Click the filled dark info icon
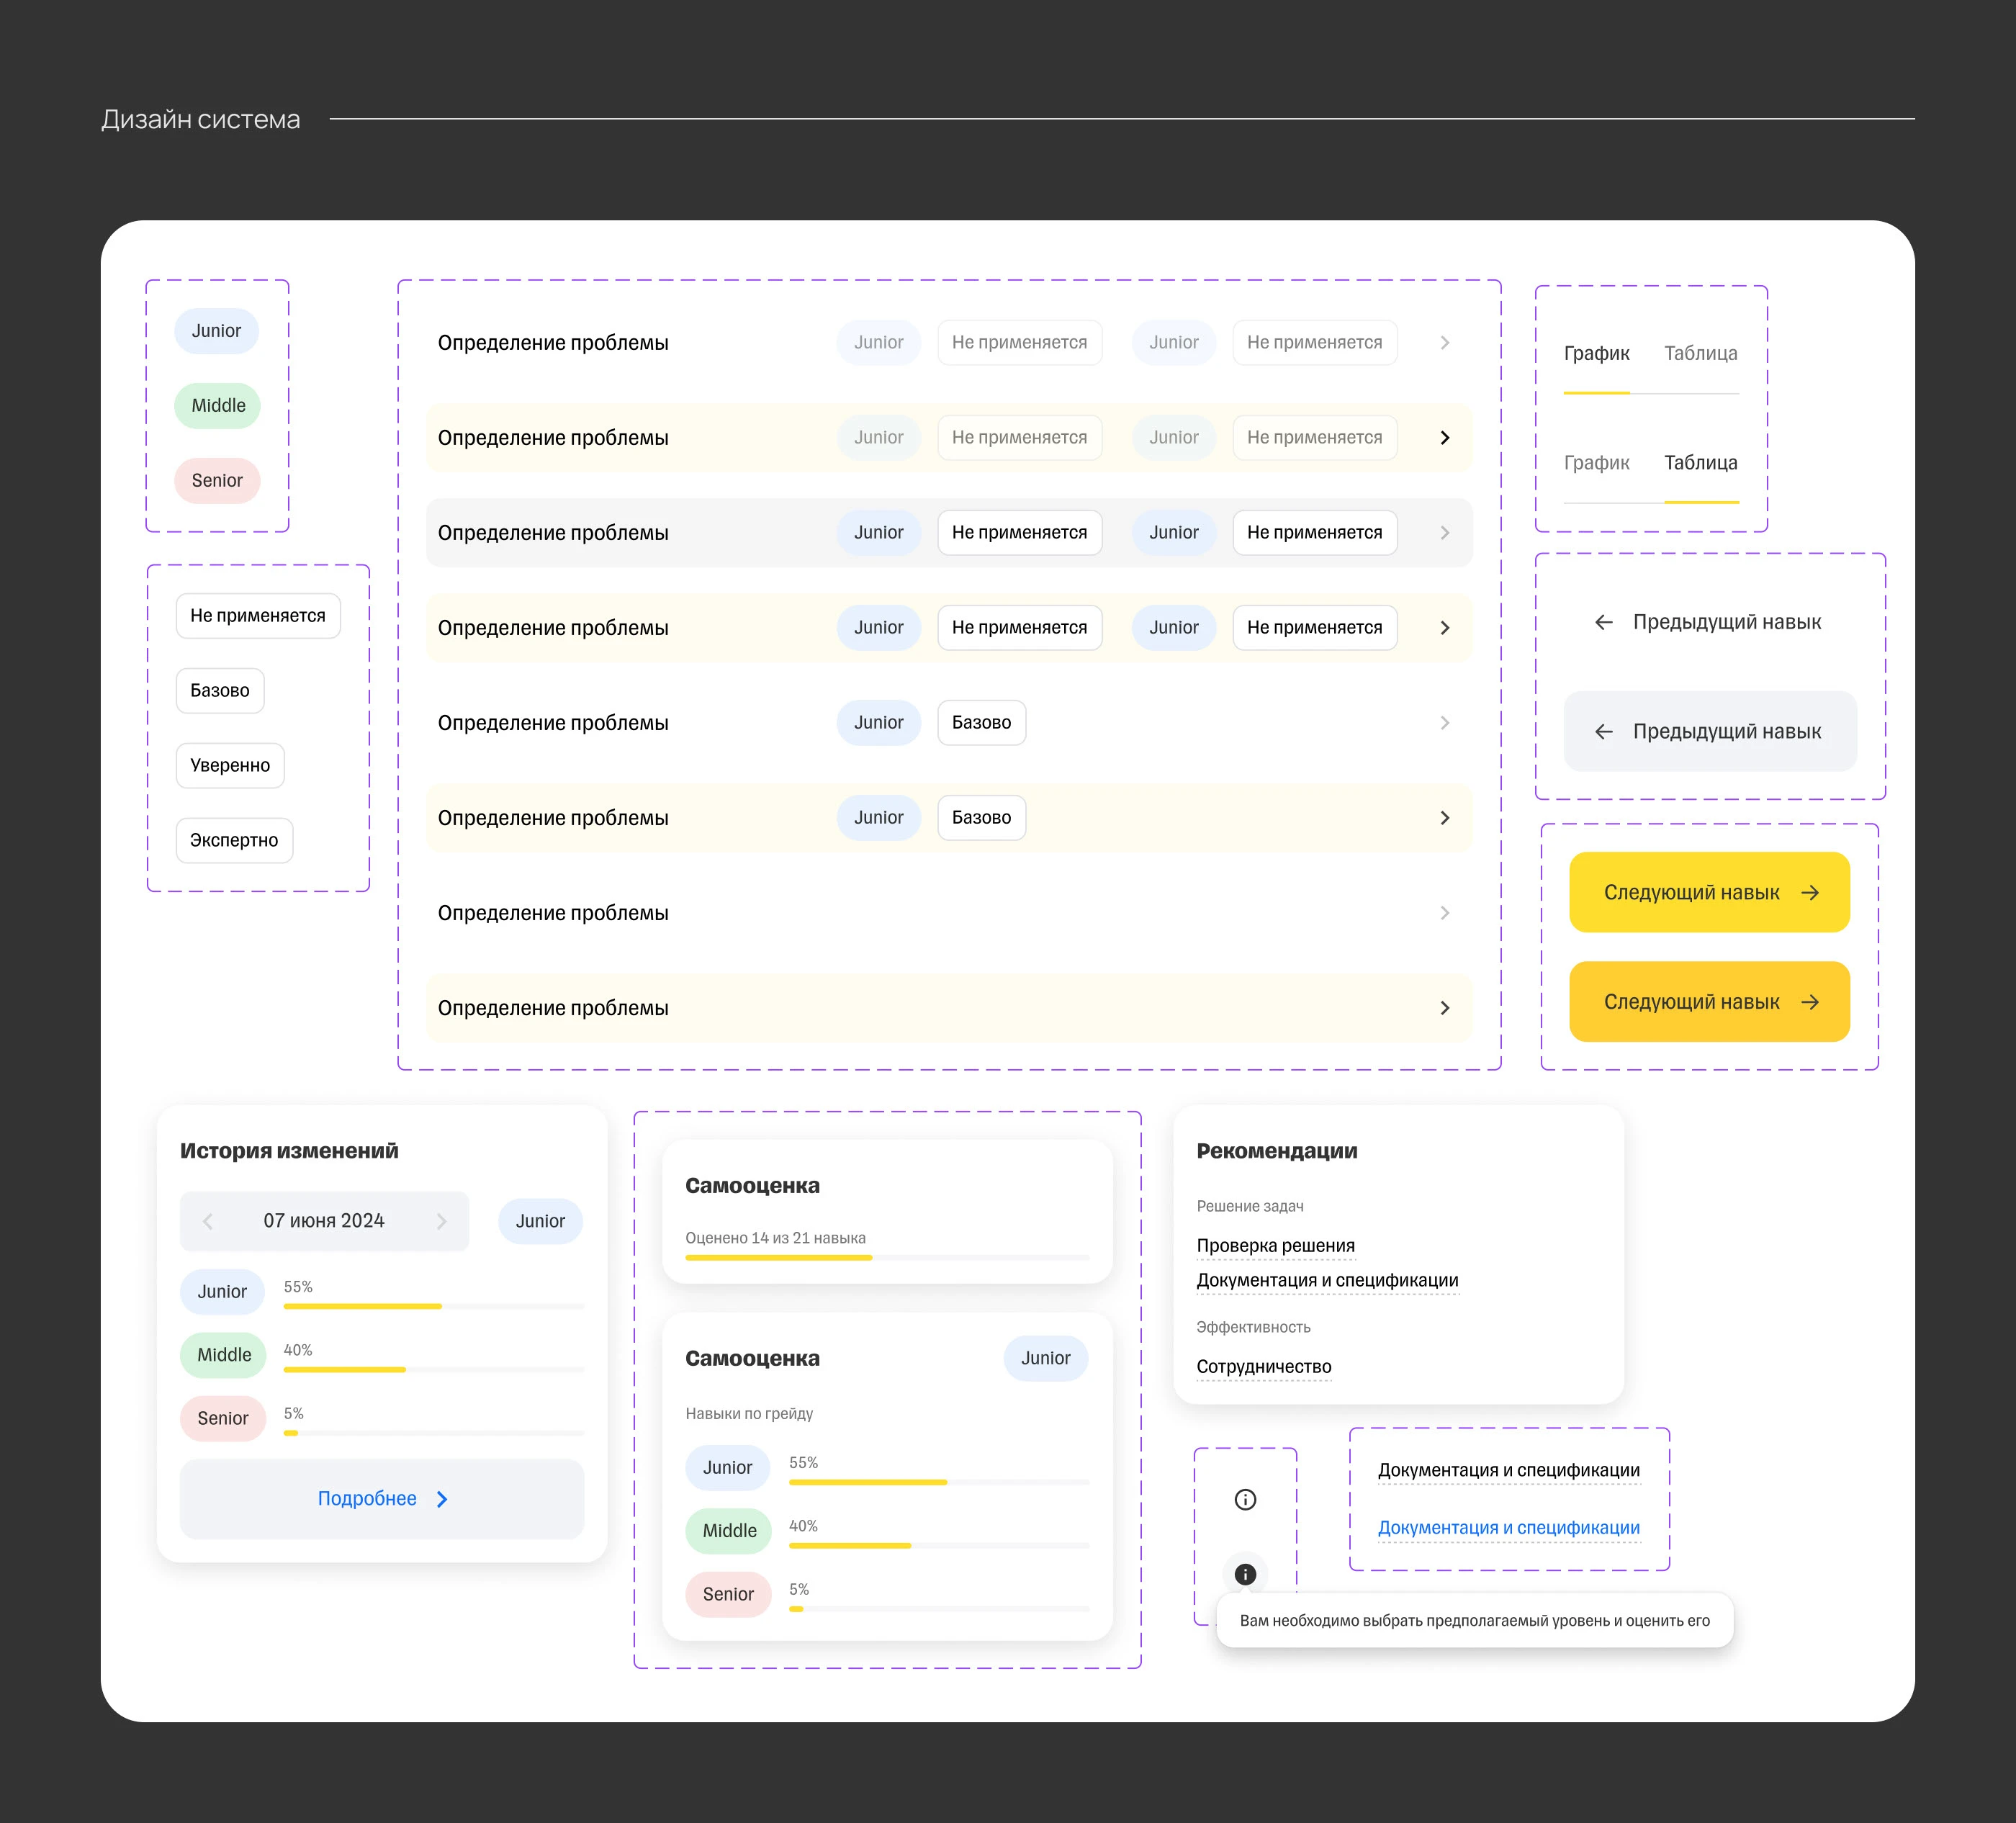This screenshot has height=1823, width=2016. tap(1245, 1574)
